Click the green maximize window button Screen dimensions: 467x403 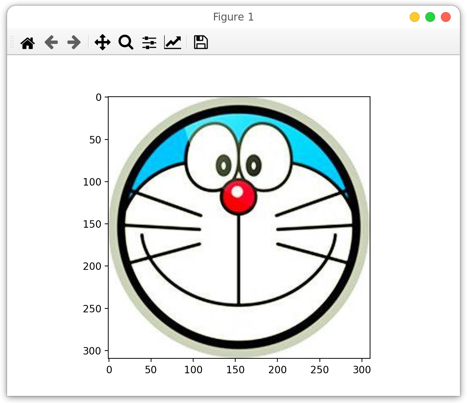pos(430,17)
